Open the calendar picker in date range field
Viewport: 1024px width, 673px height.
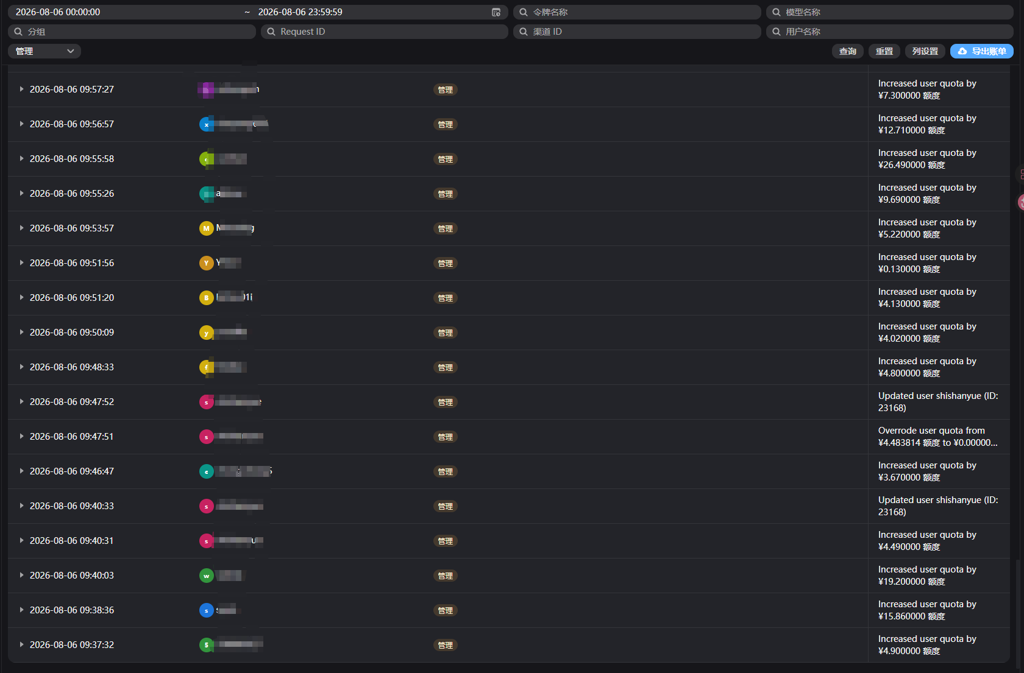click(496, 12)
